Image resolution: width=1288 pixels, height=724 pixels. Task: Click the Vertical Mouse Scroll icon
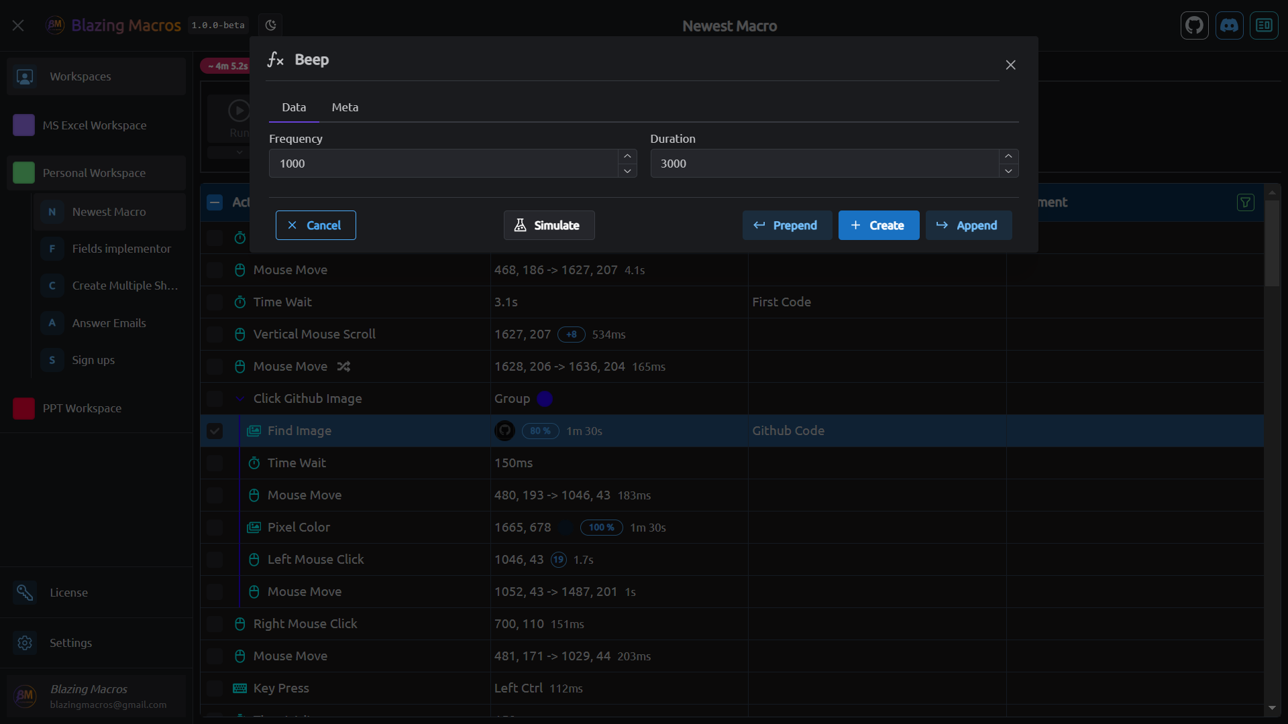tap(239, 335)
